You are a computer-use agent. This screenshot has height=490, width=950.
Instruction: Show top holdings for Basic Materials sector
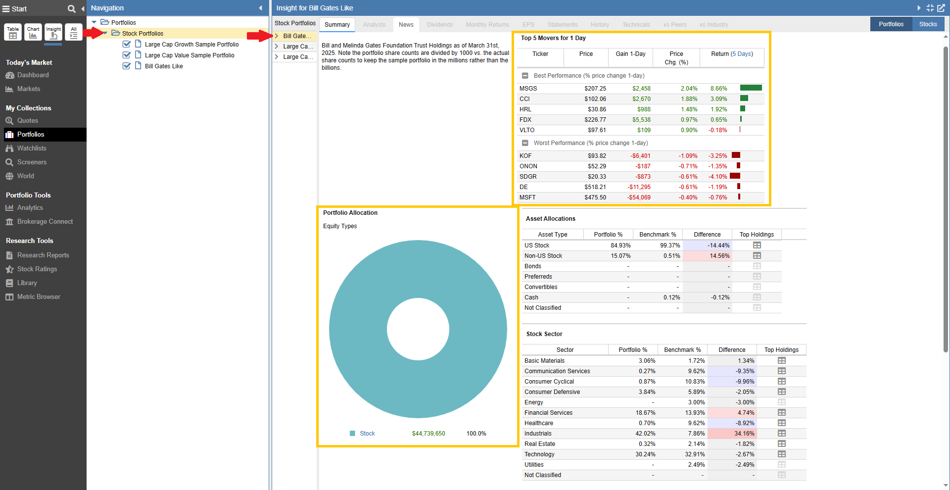coord(782,361)
